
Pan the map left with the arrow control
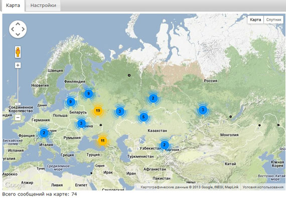13,29
